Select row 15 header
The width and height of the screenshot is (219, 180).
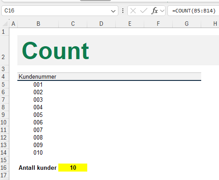[x=4, y=160]
